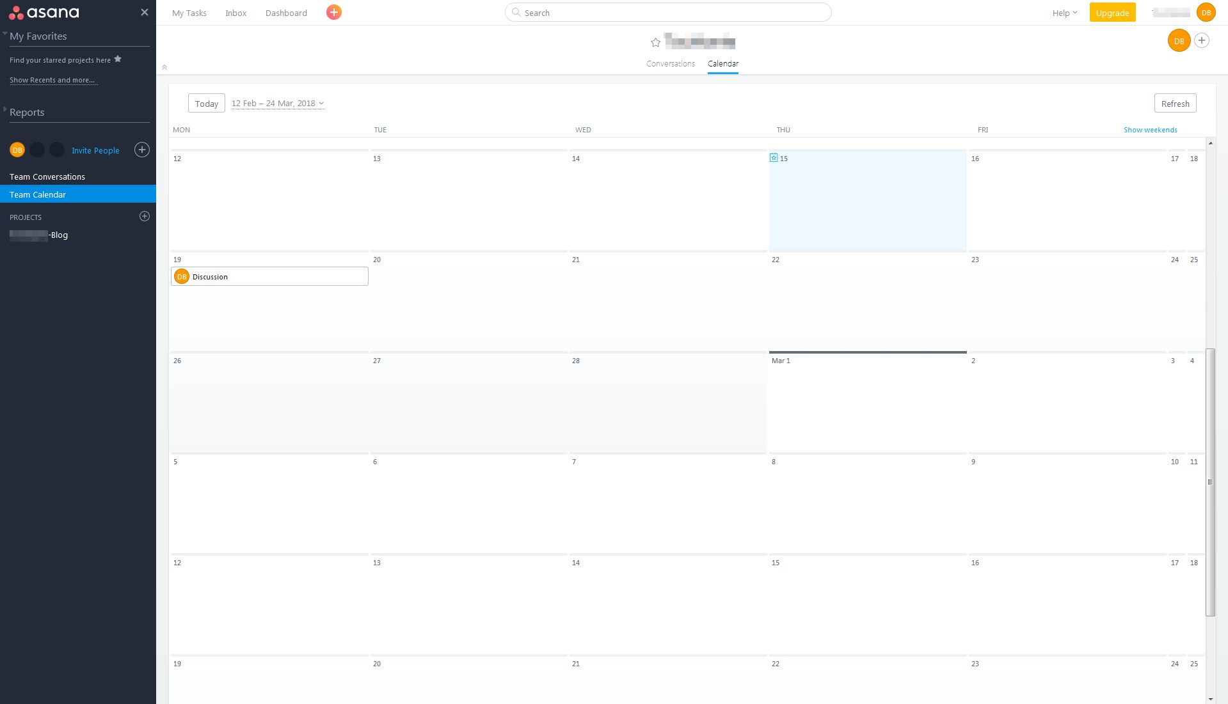Close the sidebar with the X icon

click(145, 12)
